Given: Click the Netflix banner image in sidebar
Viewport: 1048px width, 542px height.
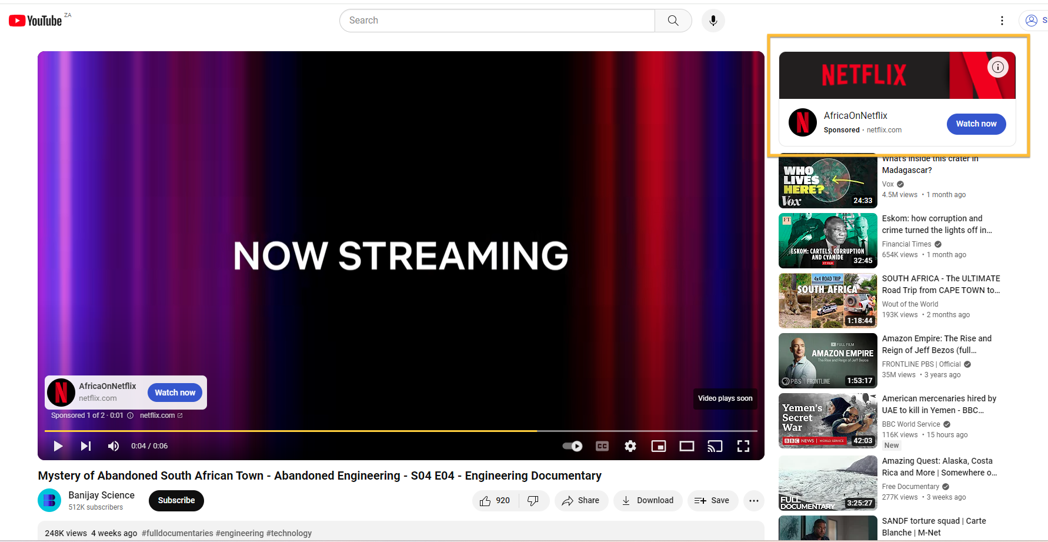Looking at the screenshot, I should point(897,75).
